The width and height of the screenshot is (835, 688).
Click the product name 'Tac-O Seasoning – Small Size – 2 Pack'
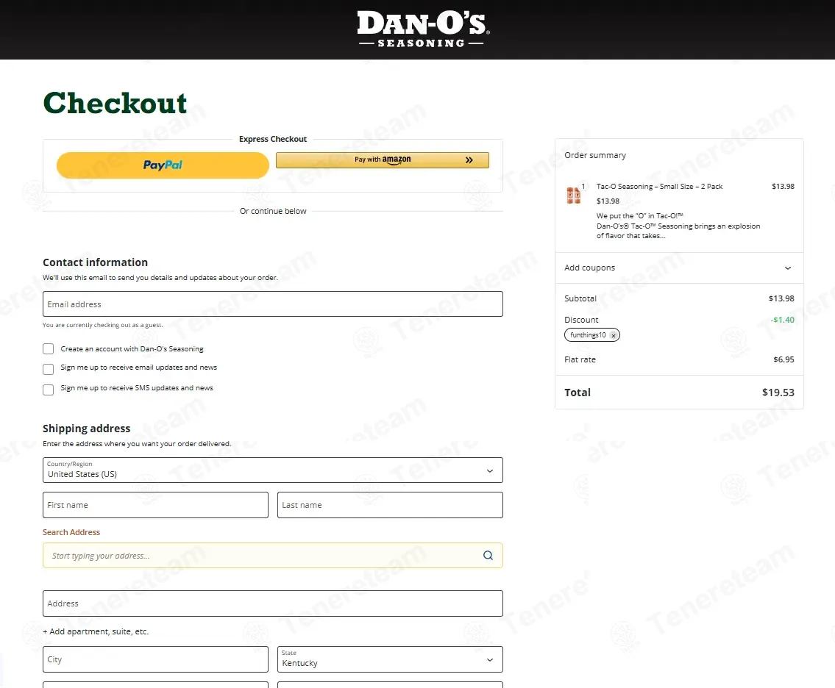point(659,186)
